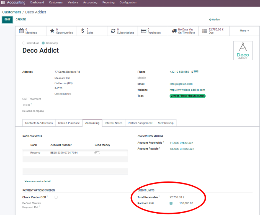Switch to Internal Notes tab

(113, 123)
